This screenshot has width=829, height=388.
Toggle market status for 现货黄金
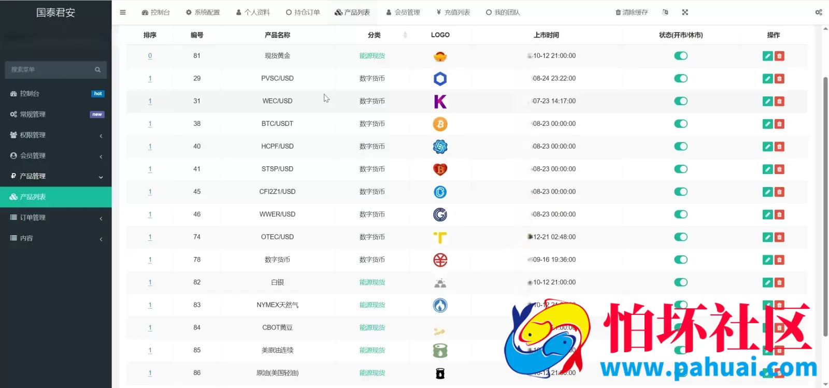pos(681,56)
